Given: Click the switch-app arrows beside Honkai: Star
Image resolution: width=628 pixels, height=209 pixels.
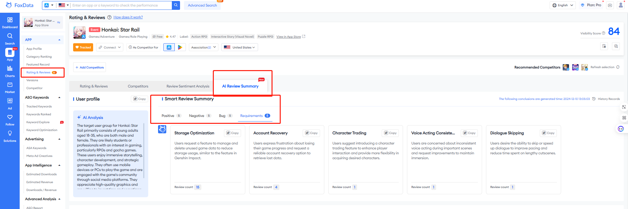Looking at the screenshot, I should tap(59, 23).
